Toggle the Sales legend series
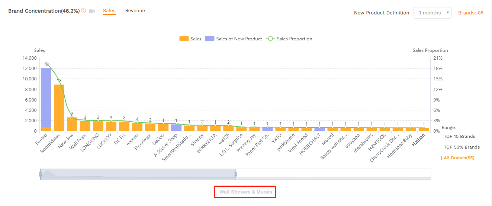This screenshot has width=492, height=206. pos(190,39)
